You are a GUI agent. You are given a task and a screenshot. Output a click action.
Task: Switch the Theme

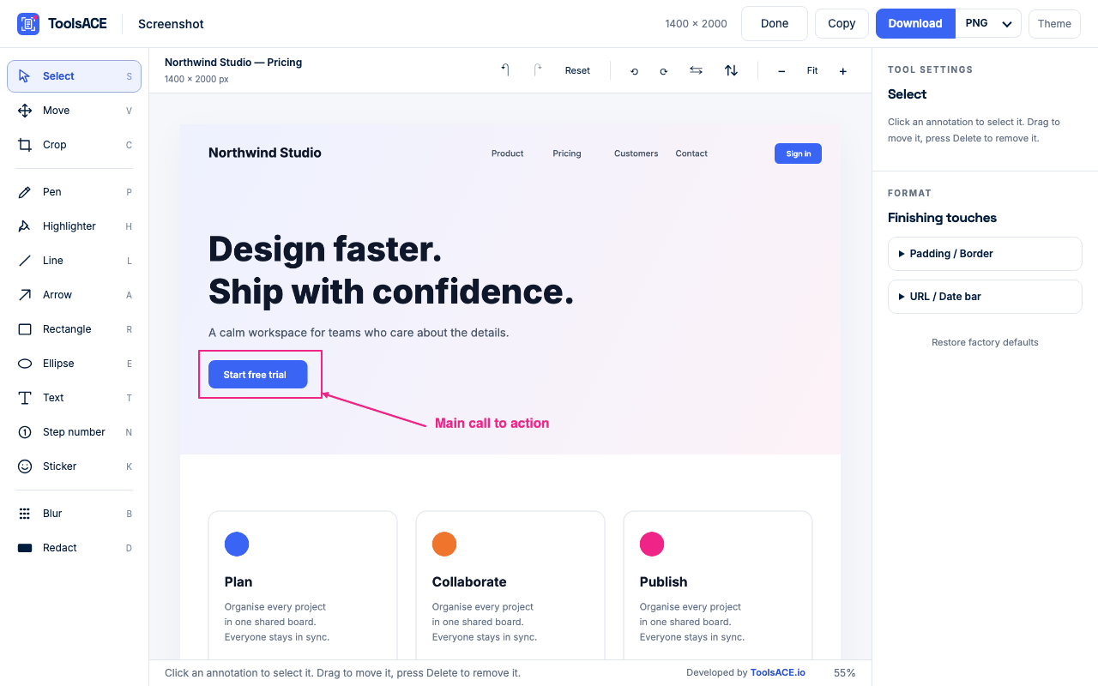click(x=1054, y=24)
